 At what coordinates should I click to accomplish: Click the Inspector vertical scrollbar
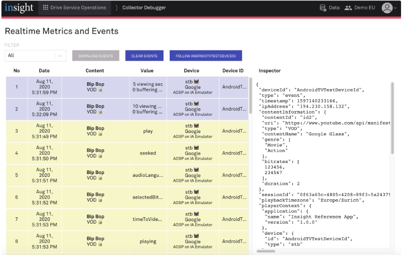392,119
